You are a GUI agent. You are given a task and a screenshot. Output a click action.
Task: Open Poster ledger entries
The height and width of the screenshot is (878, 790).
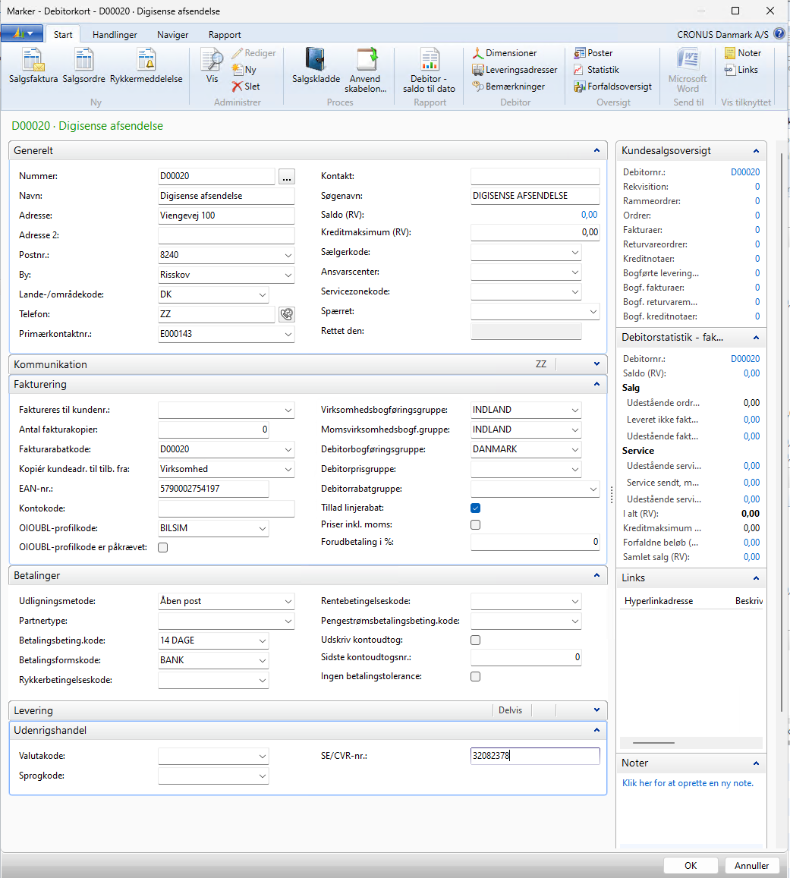point(593,52)
